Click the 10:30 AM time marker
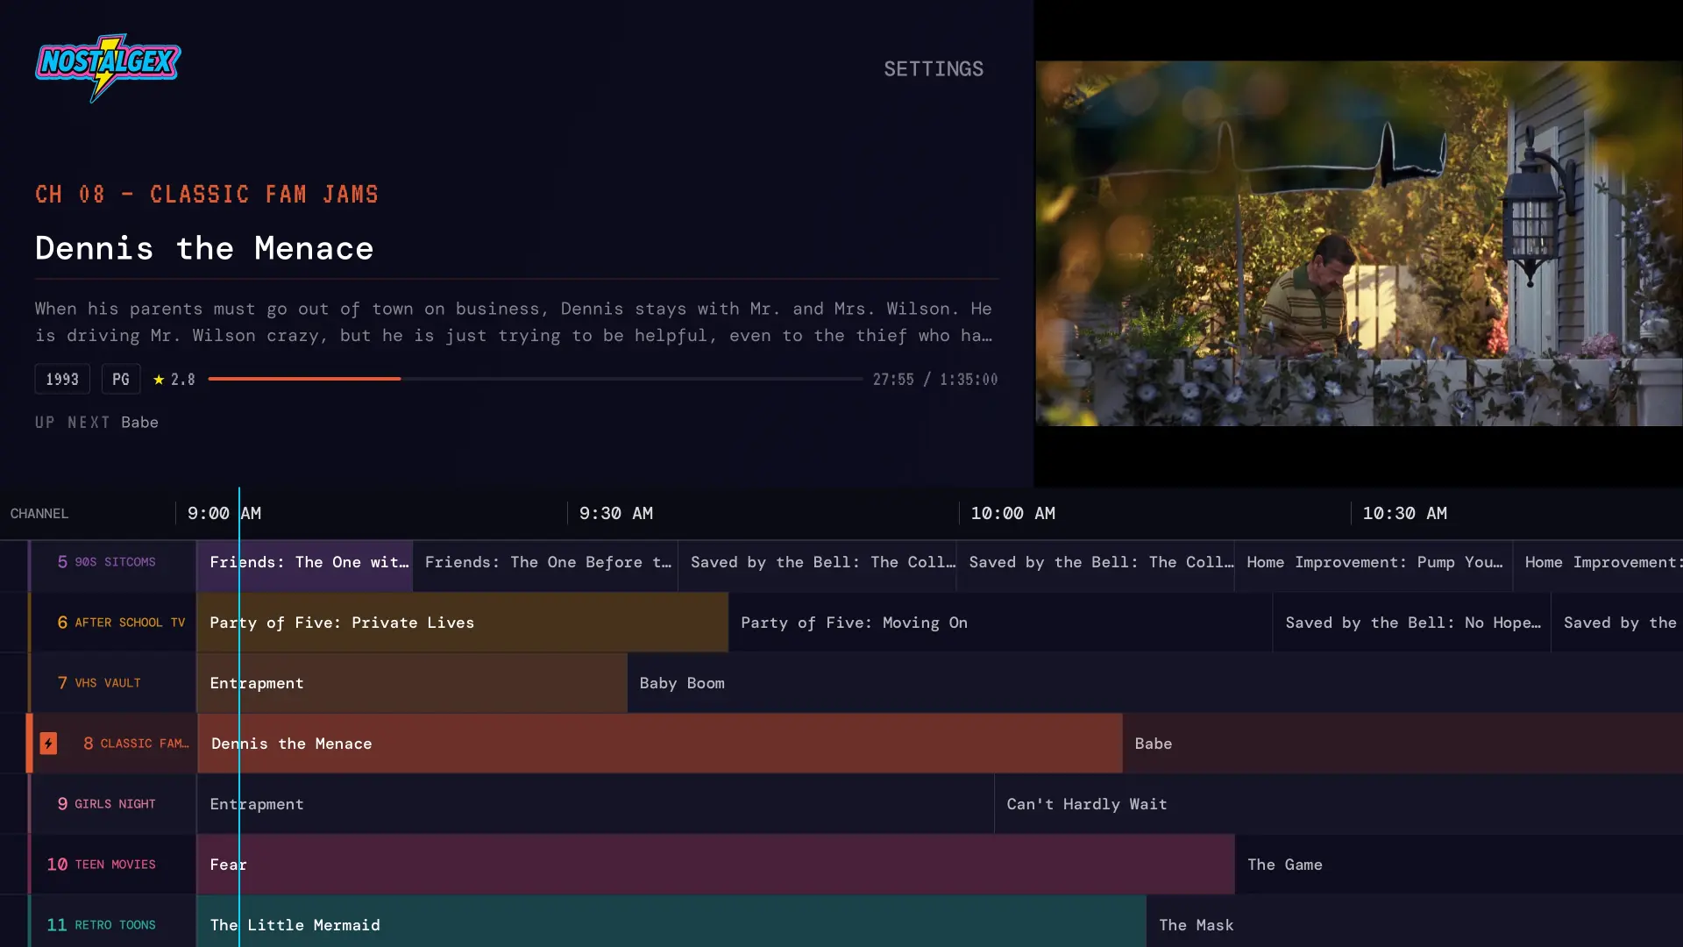 point(1405,514)
